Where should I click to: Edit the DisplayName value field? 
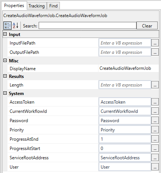point(129,68)
